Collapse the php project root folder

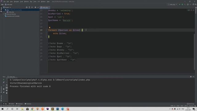[x=4, y=10]
